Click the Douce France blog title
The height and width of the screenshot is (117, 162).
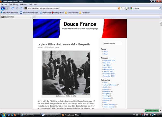(x=80, y=24)
